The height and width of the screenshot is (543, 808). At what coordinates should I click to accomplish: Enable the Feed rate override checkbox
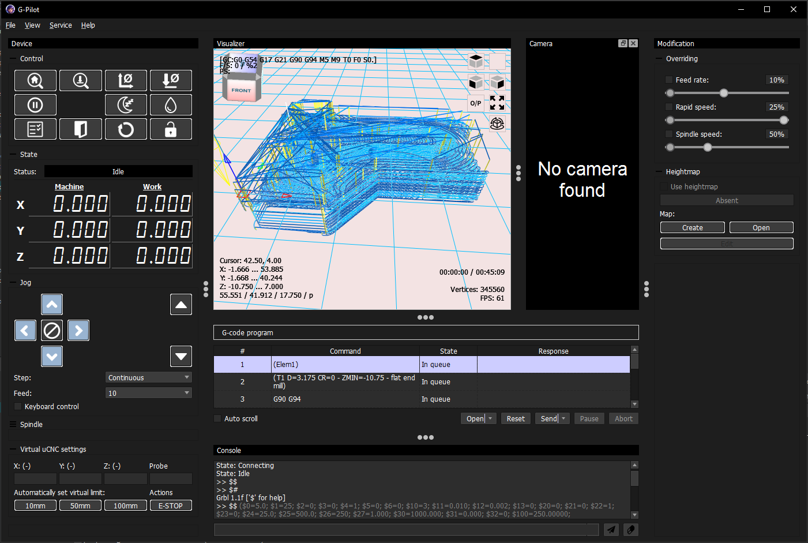(x=669, y=80)
